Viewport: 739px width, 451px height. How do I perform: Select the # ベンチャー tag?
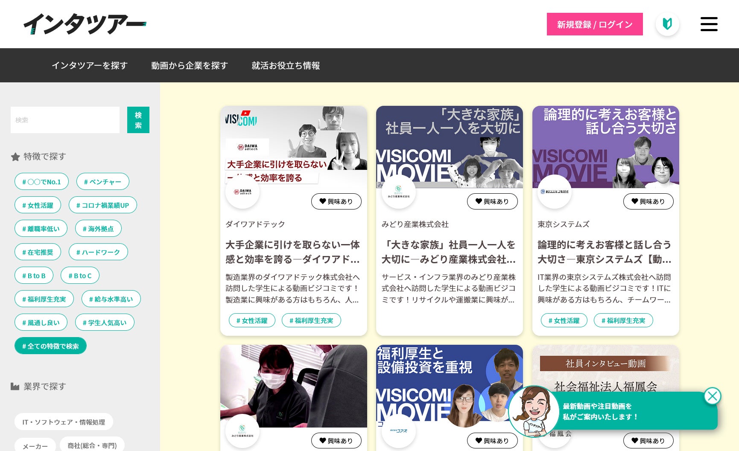pos(102,181)
